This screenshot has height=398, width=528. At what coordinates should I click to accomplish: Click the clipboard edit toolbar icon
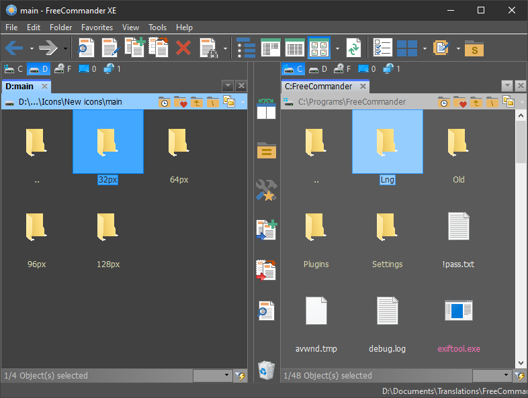[x=441, y=48]
